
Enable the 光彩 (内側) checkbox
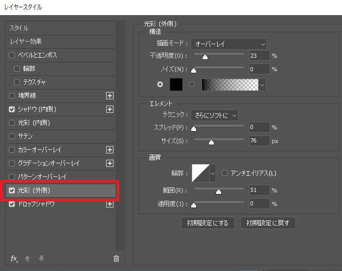(x=12, y=123)
